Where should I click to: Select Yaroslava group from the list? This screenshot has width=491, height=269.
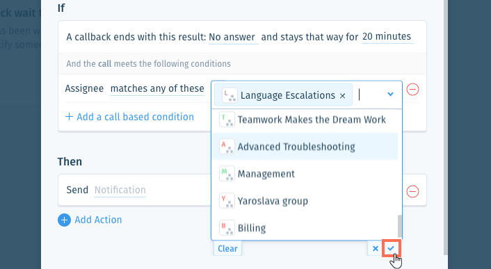pos(305,200)
